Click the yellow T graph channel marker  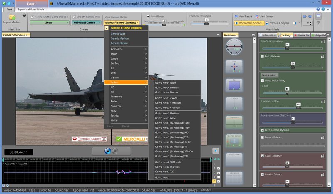click(x=214, y=181)
